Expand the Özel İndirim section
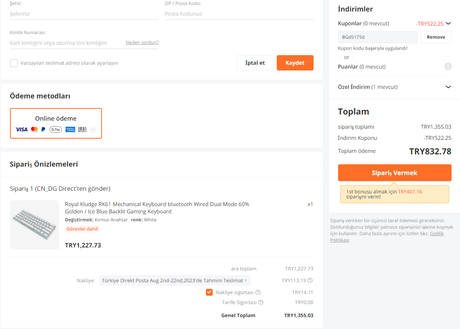Viewport: 460px width, 329px height. tap(448, 87)
